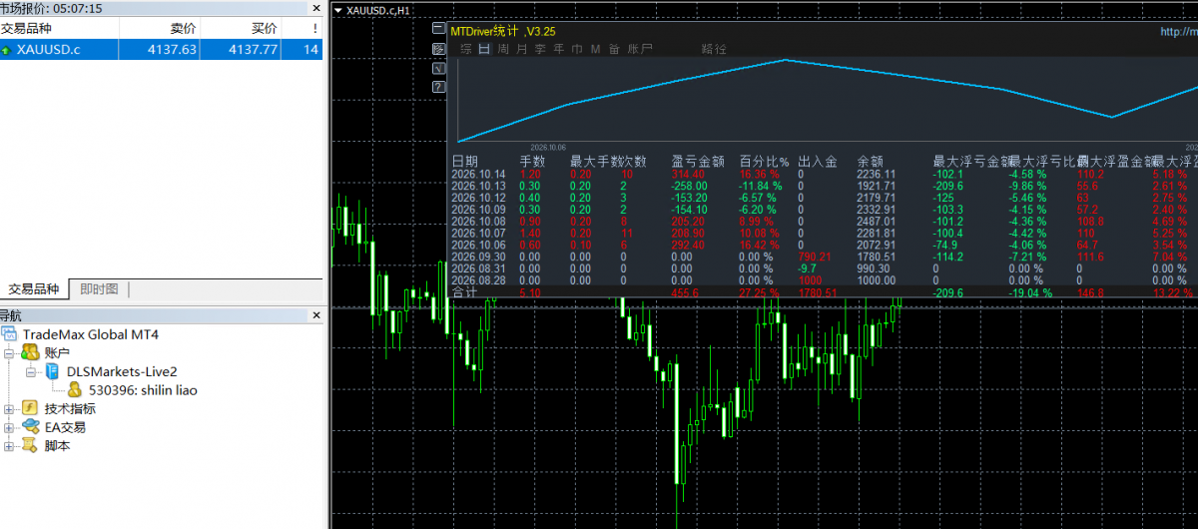Viewport: 1198px width, 529px height.
Task: Click the 账户 accounts people icon
Action: 31,352
